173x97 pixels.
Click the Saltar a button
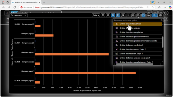pyautogui.click(x=96, y=15)
